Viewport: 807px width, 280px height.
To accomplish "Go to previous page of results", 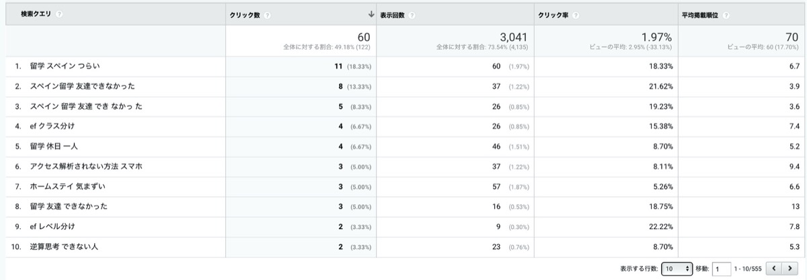I will (x=773, y=268).
